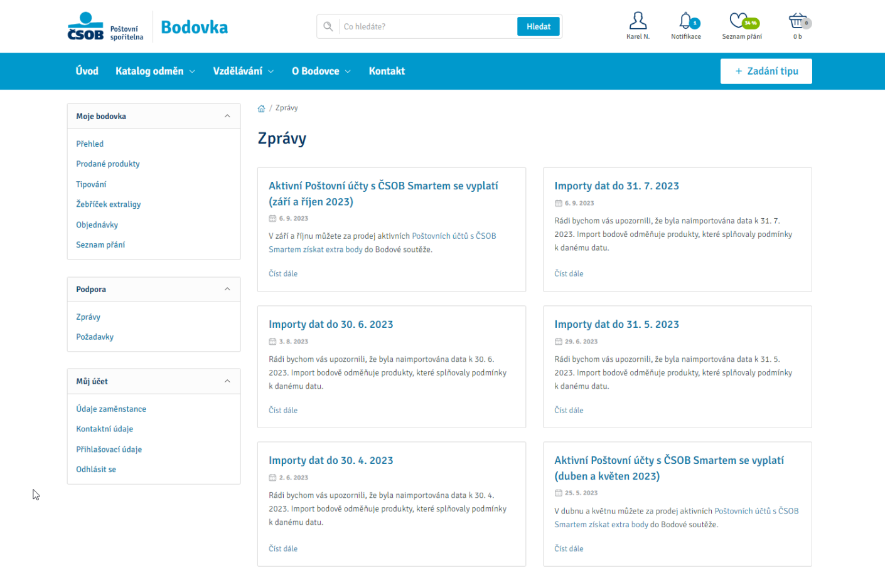Click the magnifier icon in search box
885x573 pixels.
point(328,26)
